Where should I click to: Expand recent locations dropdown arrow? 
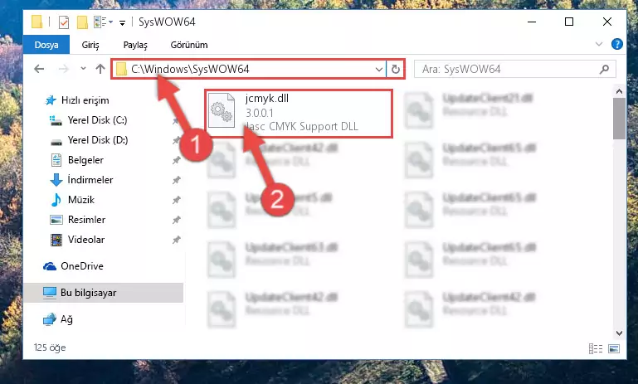pos(83,68)
